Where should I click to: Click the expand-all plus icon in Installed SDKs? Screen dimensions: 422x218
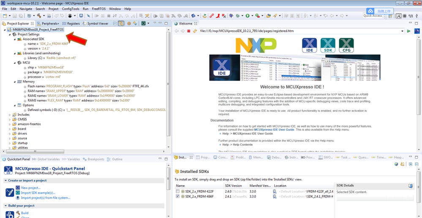411,164
